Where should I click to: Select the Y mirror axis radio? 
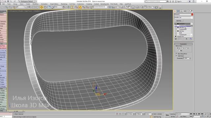(x=182, y=48)
